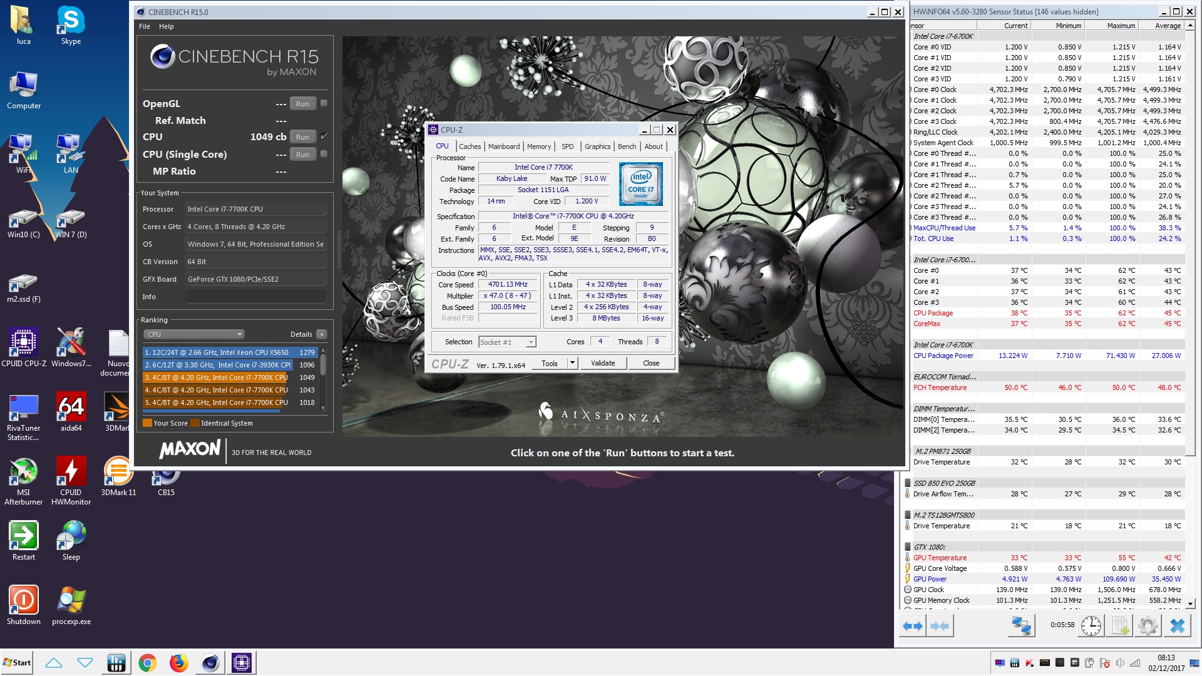Click the HWiNFO sensor list scroll-down arrow

coord(1191,603)
